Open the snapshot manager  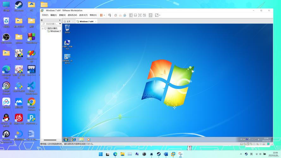tap(125, 15)
